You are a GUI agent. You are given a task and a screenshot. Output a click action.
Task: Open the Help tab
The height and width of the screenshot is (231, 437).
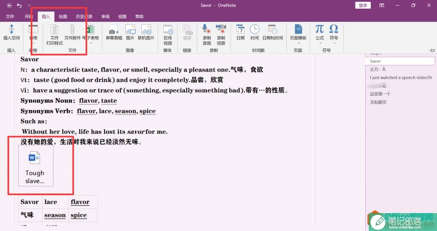(x=140, y=17)
